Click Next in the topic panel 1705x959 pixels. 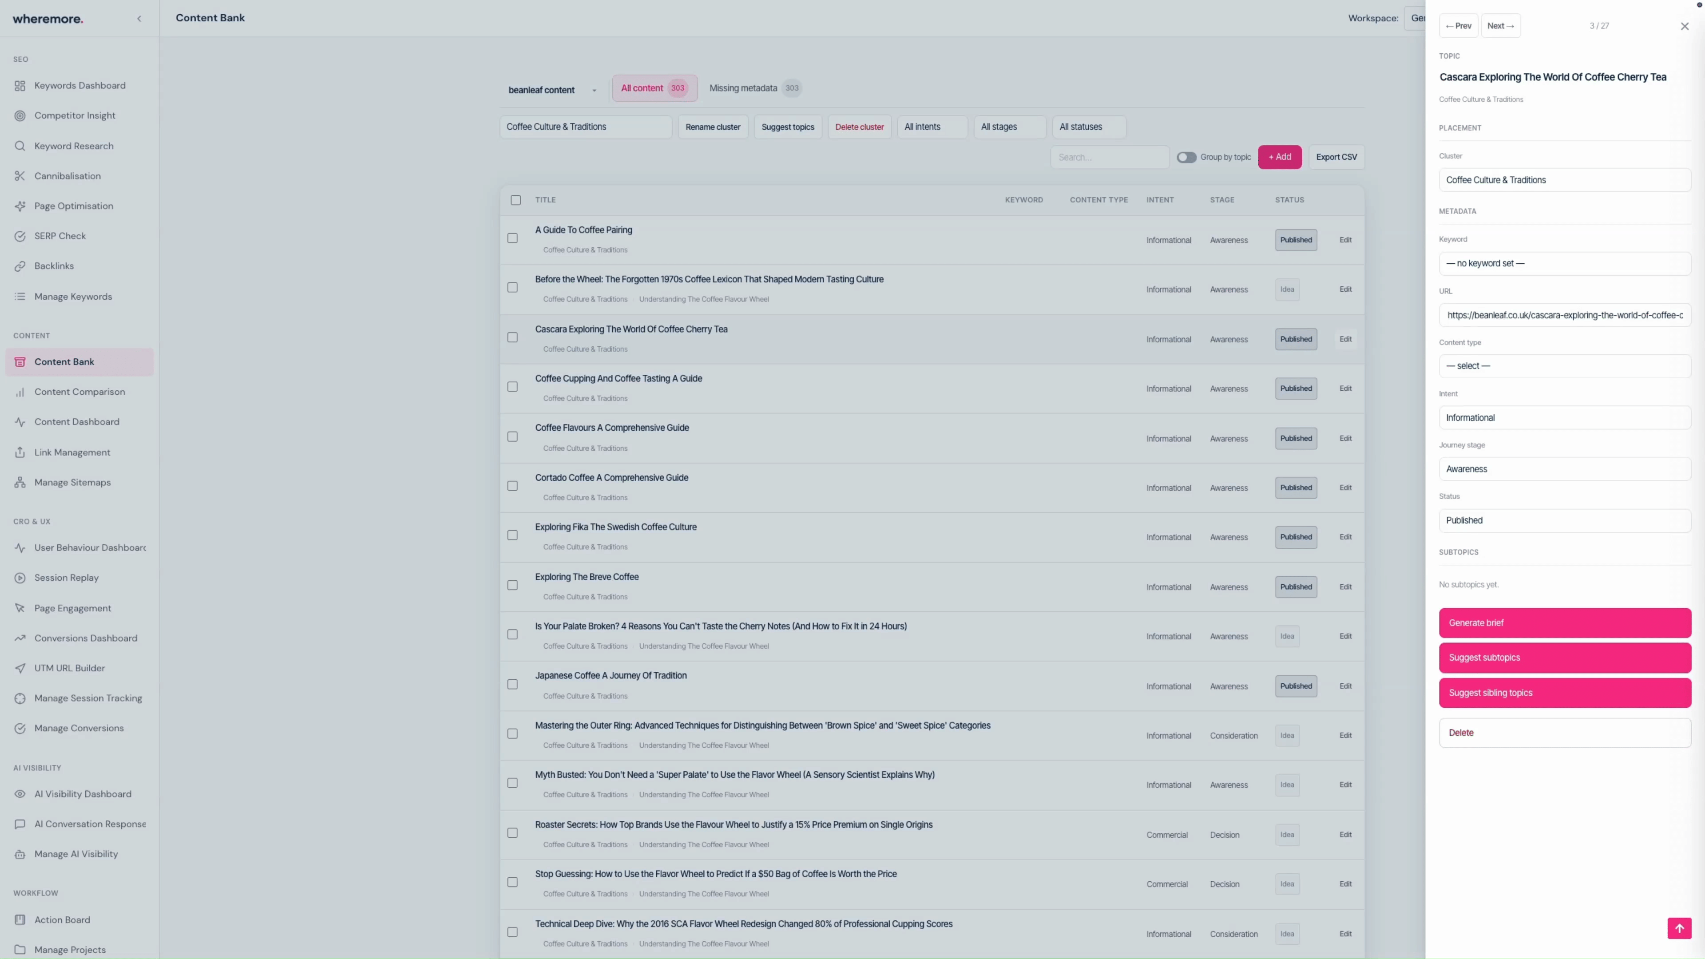point(1500,26)
